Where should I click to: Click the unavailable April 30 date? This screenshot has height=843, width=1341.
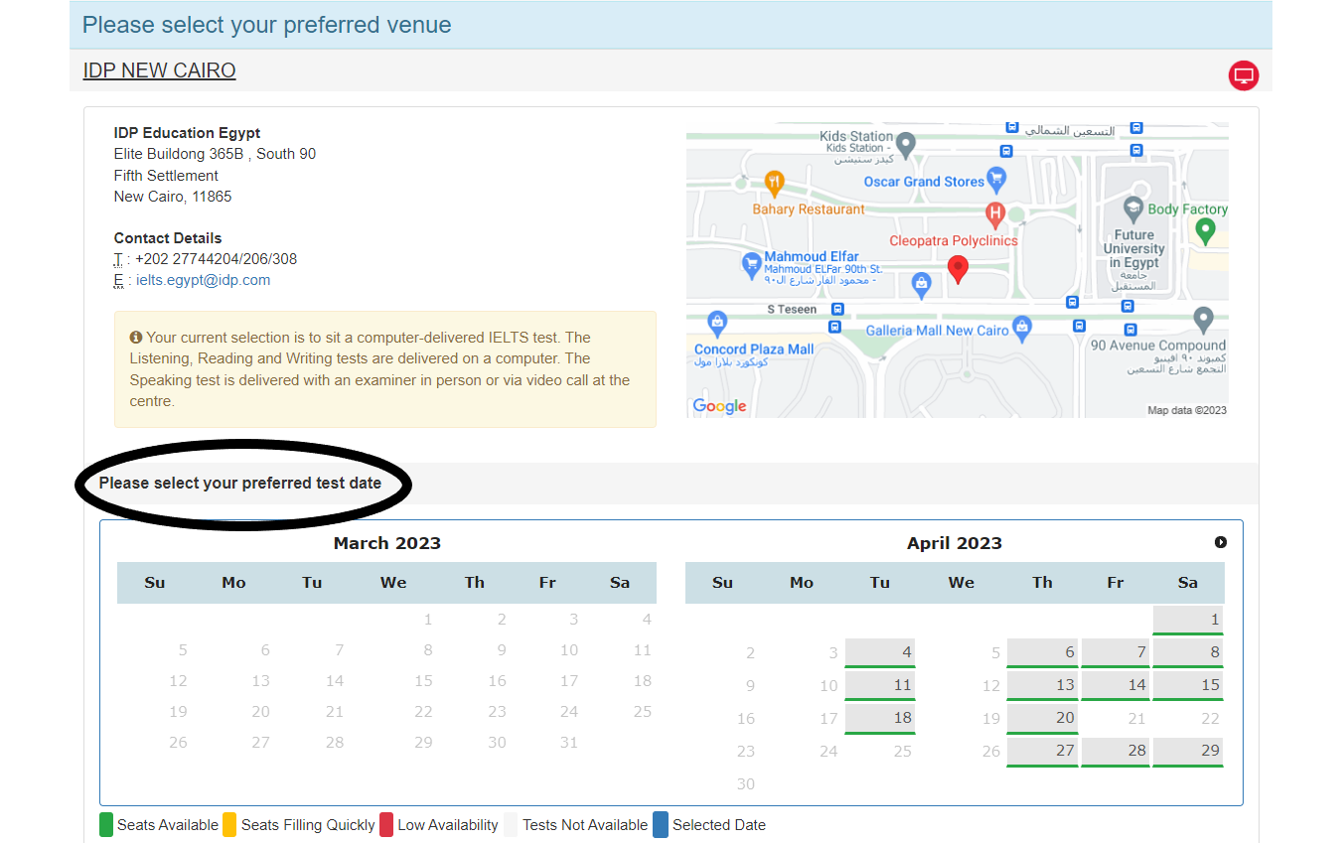click(746, 784)
